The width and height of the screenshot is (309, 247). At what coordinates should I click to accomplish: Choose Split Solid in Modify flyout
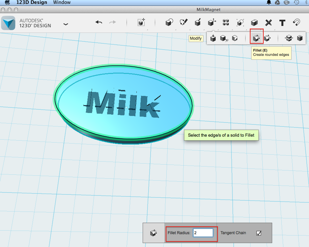pos(289,38)
